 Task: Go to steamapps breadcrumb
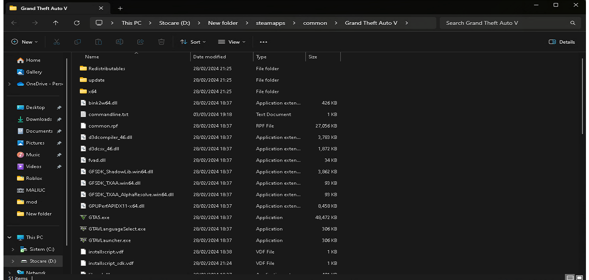(271, 23)
